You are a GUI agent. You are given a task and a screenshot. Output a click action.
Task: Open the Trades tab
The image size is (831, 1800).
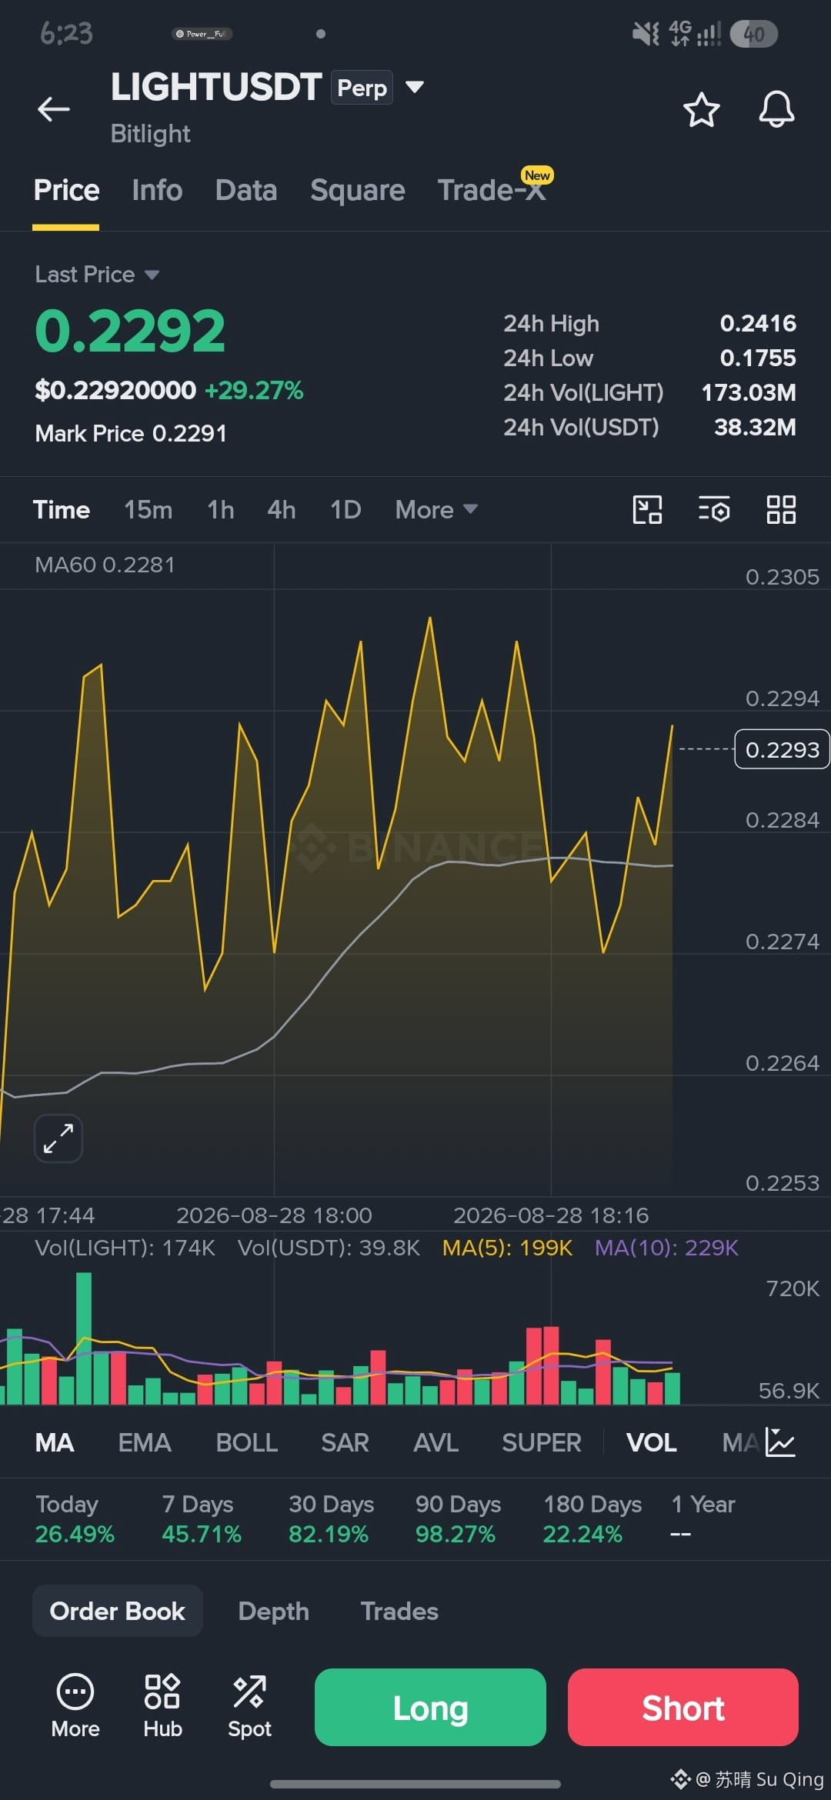[399, 1611]
